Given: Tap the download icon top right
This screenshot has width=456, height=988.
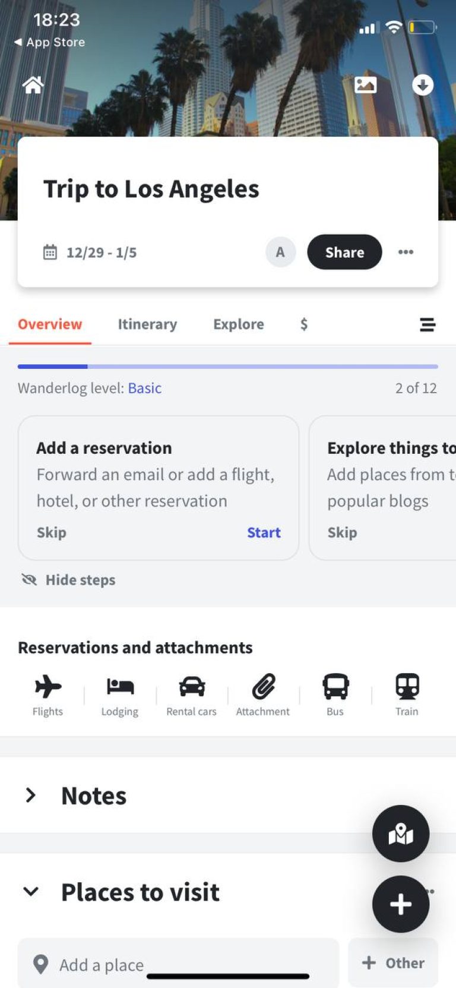Looking at the screenshot, I should point(423,84).
